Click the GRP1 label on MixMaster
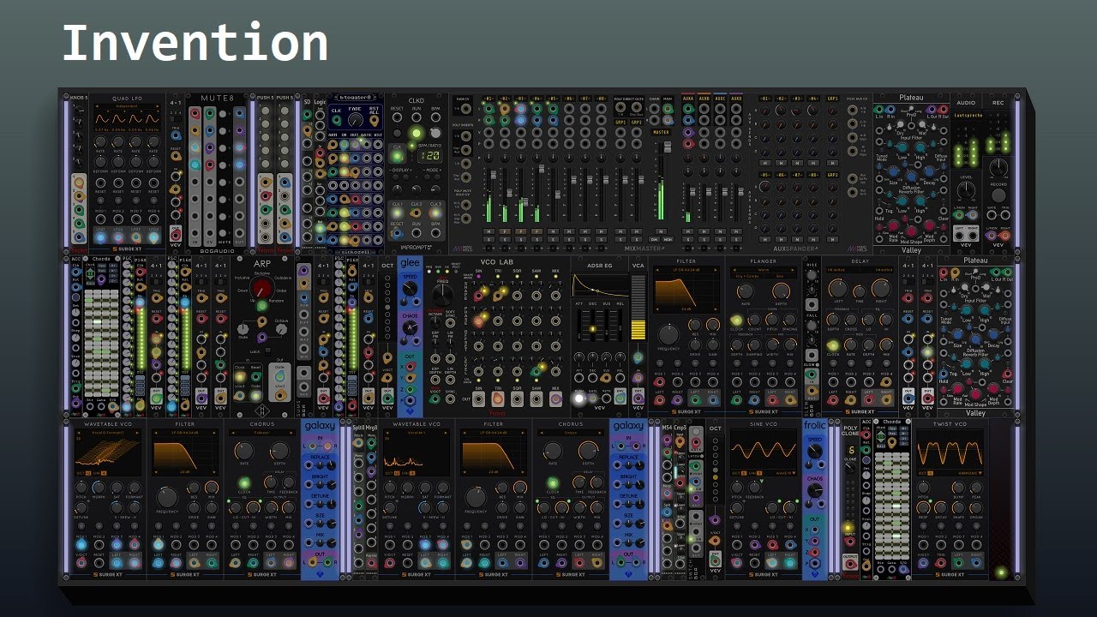Image resolution: width=1097 pixels, height=617 pixels. (x=622, y=123)
